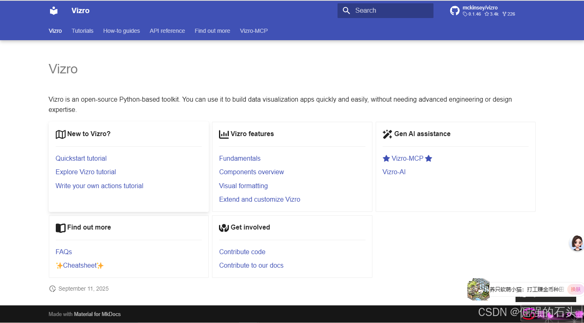
Task: Open the Contribute code link
Action: point(242,252)
